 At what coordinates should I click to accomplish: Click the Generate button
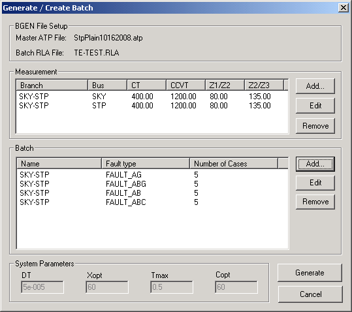[x=310, y=273]
